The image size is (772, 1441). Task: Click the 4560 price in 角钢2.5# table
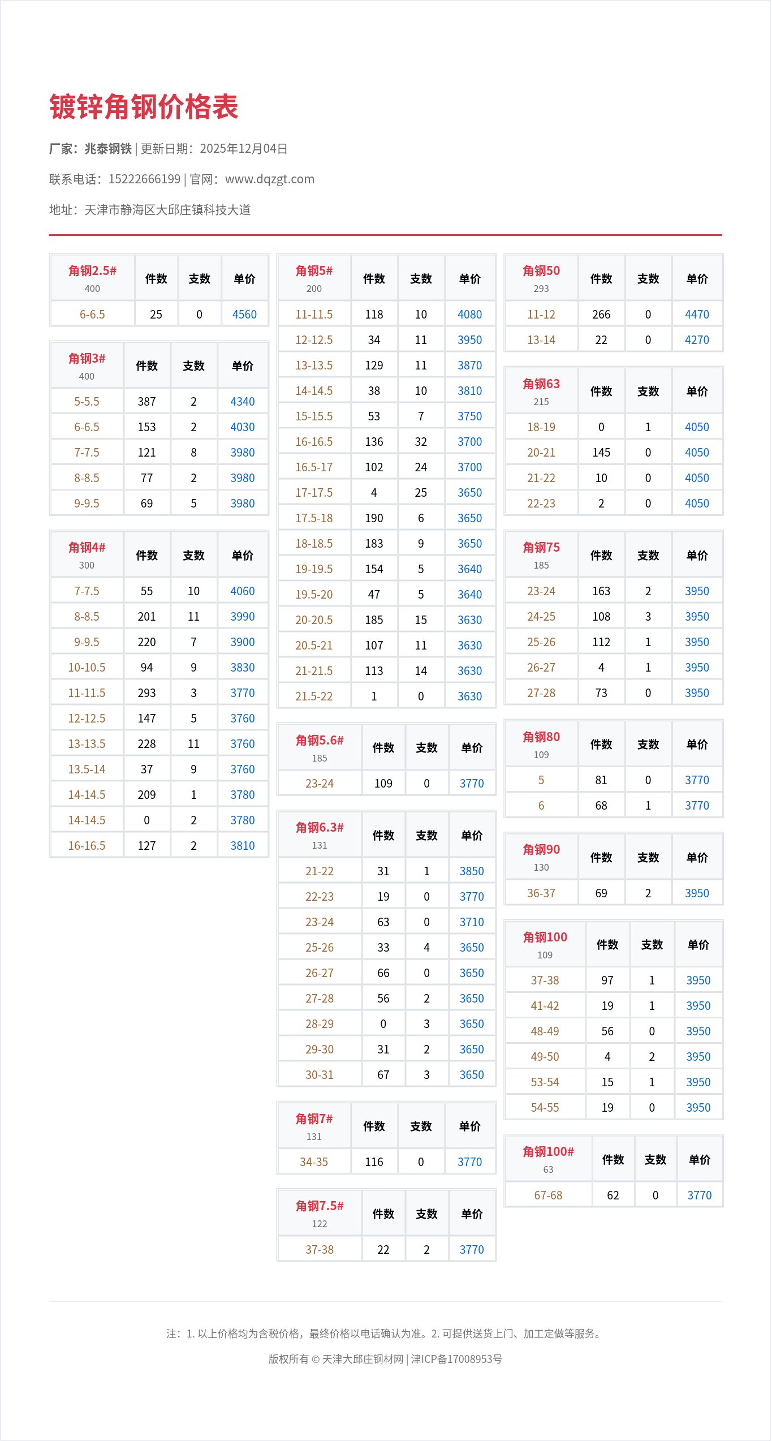[x=244, y=315]
